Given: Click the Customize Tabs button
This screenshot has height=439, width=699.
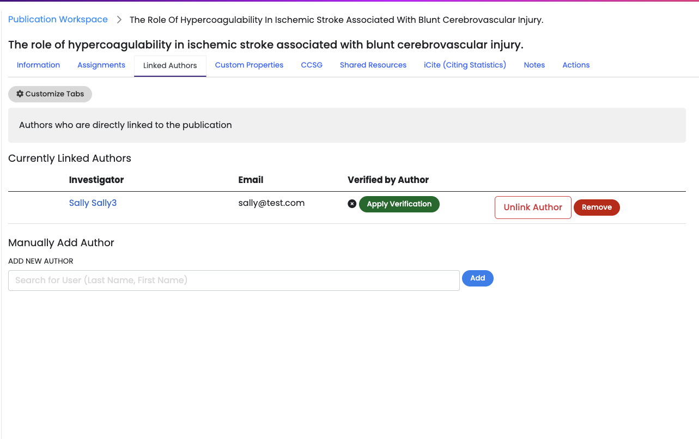Looking at the screenshot, I should click(50, 94).
